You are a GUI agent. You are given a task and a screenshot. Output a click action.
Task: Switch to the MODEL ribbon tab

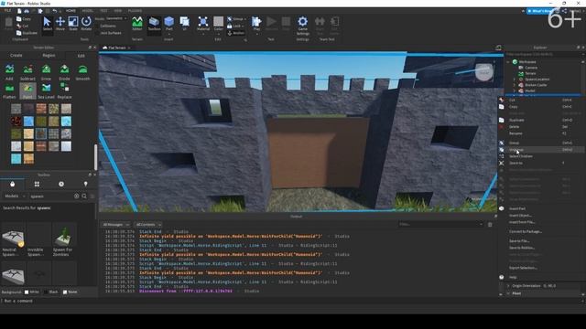(88, 11)
